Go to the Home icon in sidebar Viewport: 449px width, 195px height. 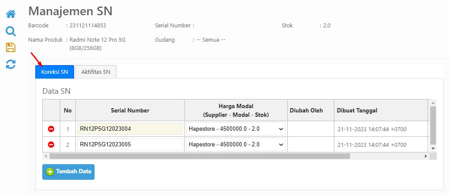pyautogui.click(x=10, y=14)
